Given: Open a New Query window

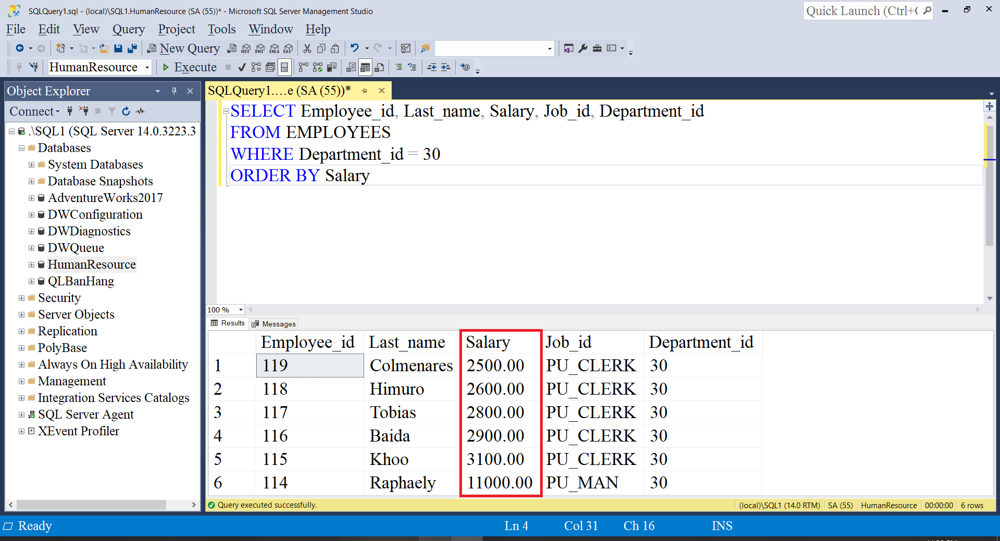Looking at the screenshot, I should tap(183, 48).
